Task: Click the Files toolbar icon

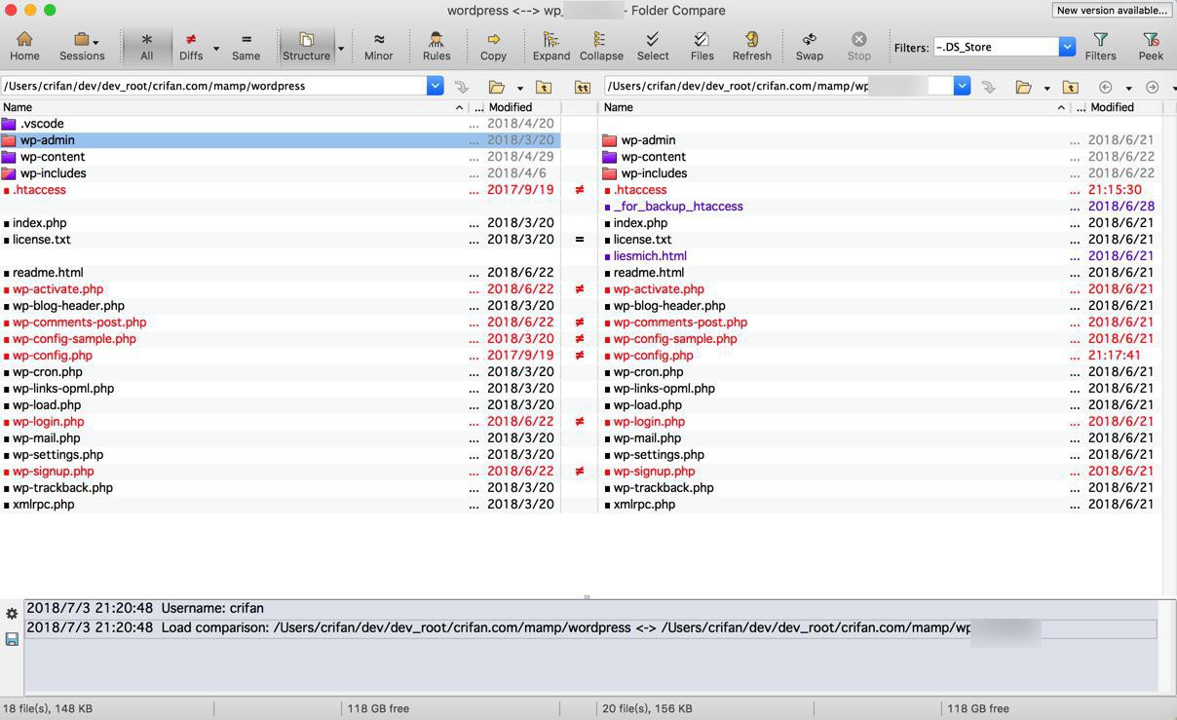Action: pos(702,46)
